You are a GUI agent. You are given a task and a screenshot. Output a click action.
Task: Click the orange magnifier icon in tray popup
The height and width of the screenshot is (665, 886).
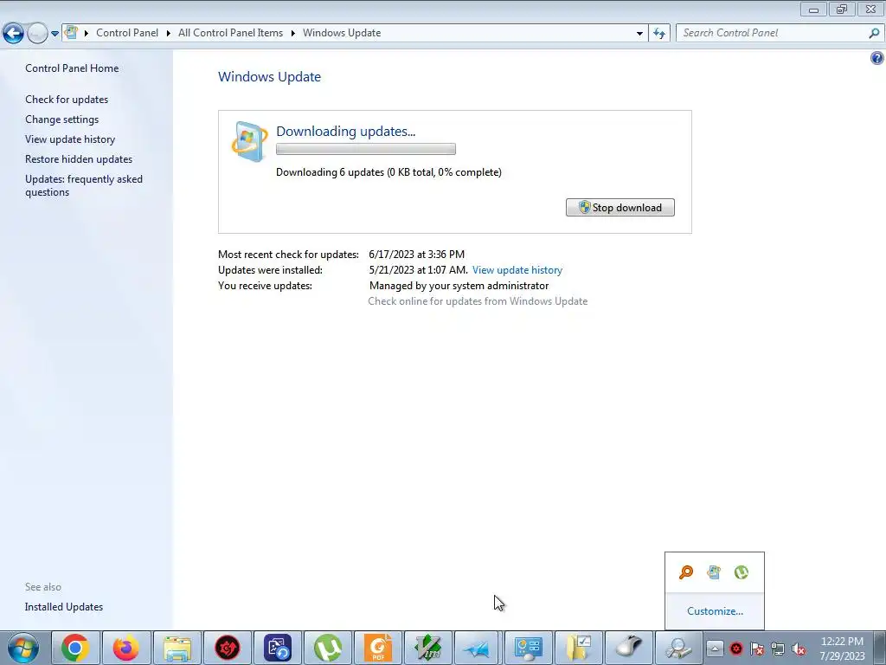686,572
